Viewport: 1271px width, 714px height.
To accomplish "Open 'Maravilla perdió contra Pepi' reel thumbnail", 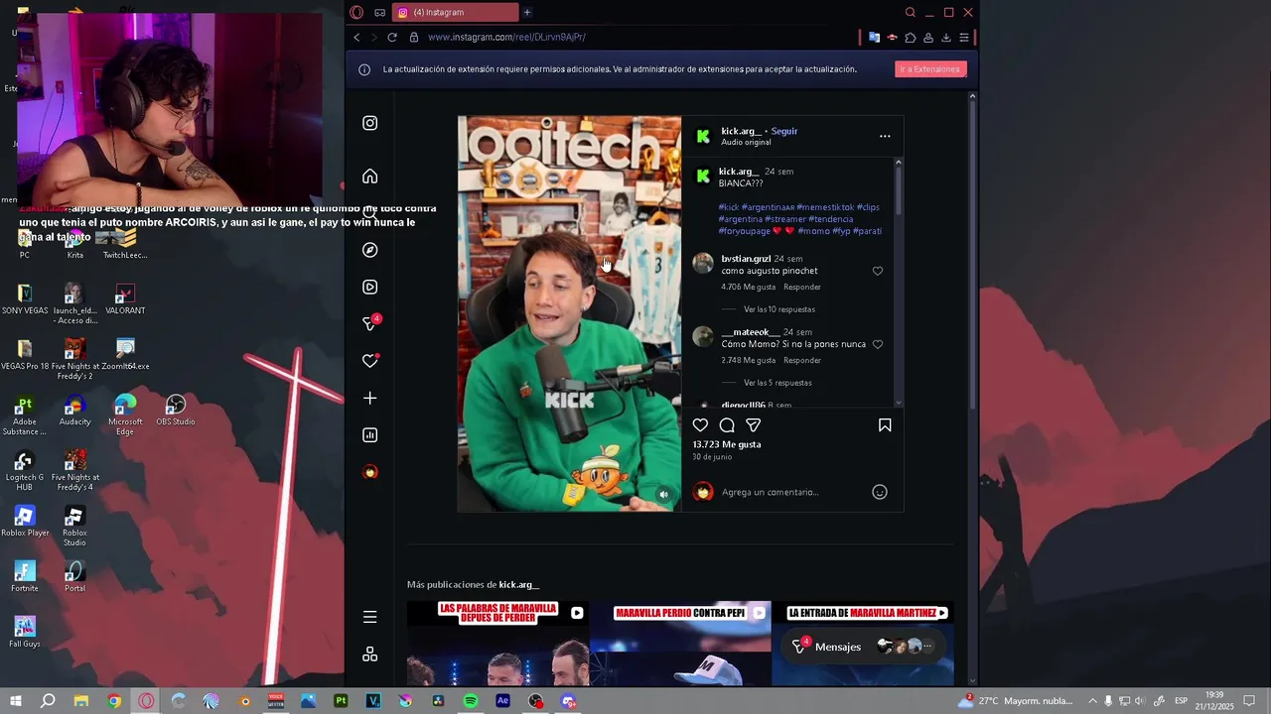I will click(x=680, y=643).
